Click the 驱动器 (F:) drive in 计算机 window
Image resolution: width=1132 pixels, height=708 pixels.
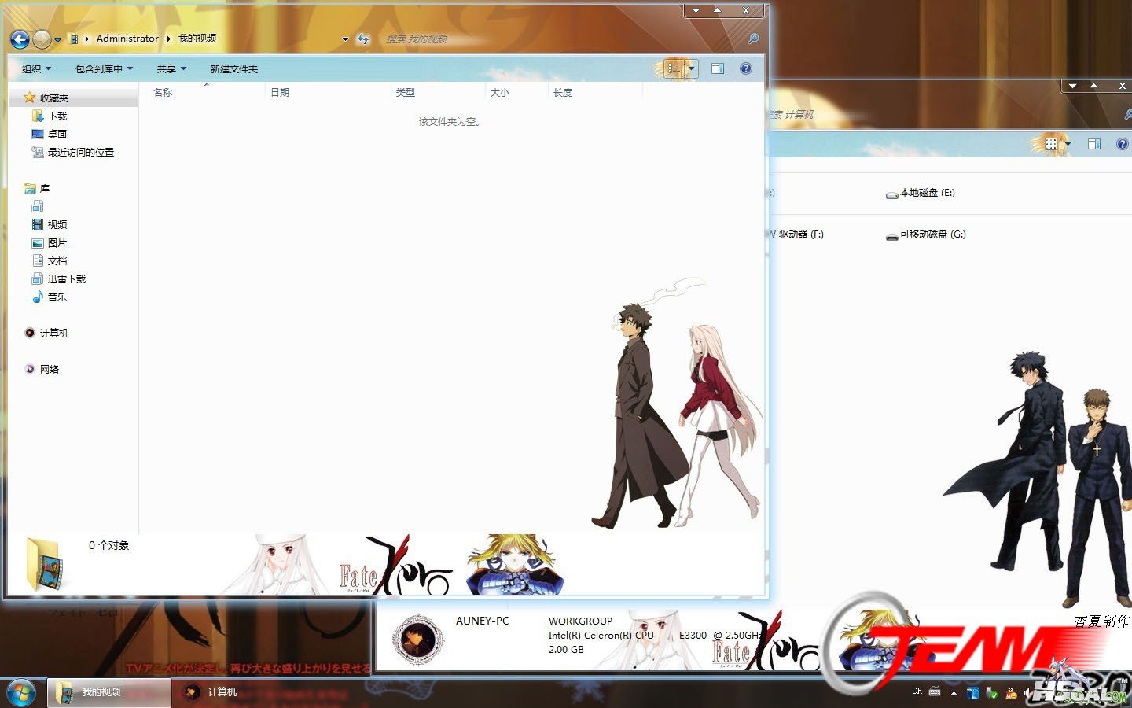click(x=797, y=234)
